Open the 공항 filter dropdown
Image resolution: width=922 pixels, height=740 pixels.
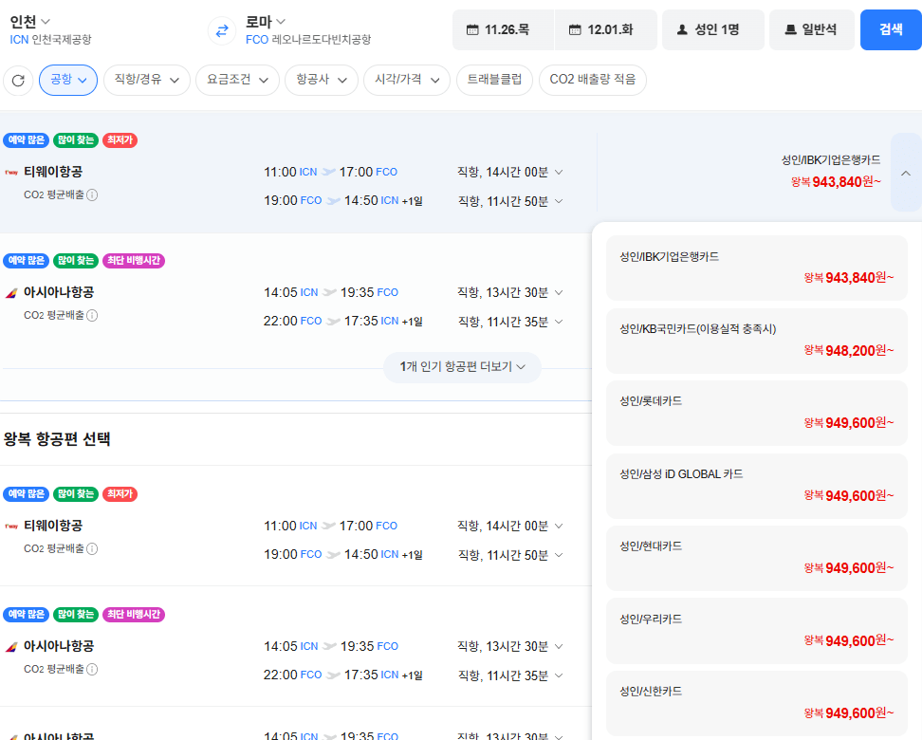[68, 80]
